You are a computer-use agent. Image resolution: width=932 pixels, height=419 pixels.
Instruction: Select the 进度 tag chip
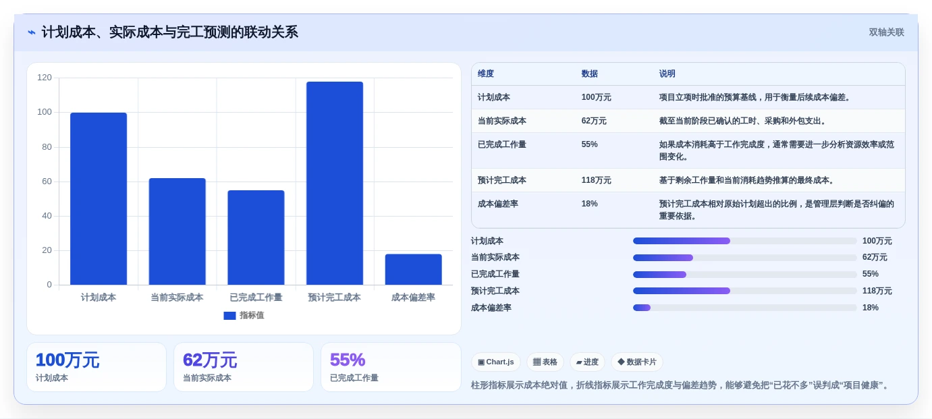click(587, 362)
